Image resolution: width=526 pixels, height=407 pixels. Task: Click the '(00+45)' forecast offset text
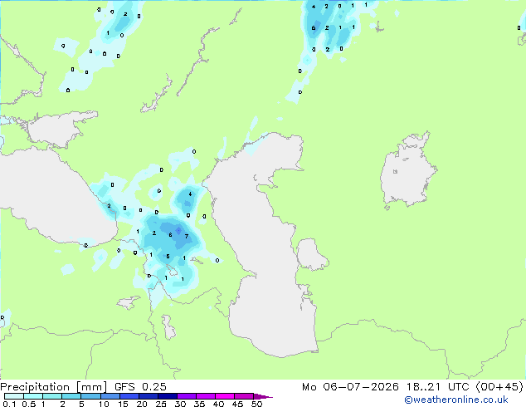499,387
